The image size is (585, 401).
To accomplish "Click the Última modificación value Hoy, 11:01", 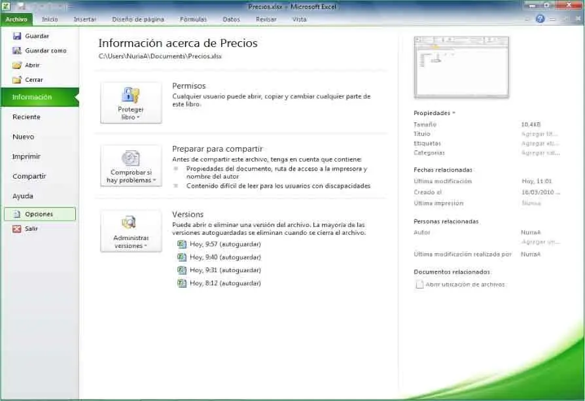I will click(537, 181).
